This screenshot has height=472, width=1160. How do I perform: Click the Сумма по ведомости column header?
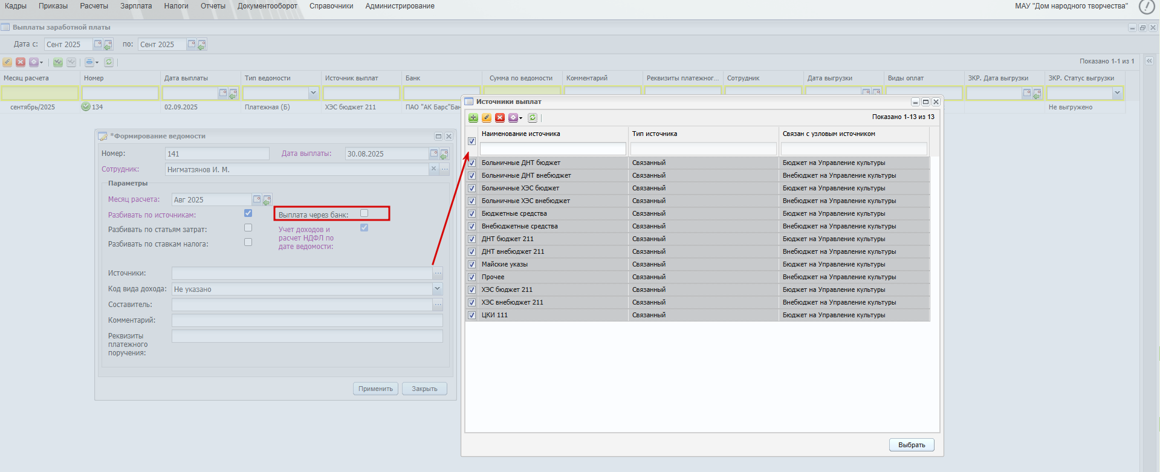click(x=521, y=78)
